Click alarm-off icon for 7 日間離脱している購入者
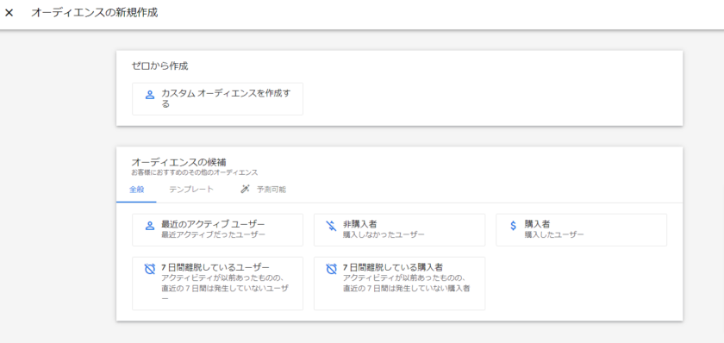This screenshot has height=343, width=724. [x=331, y=269]
